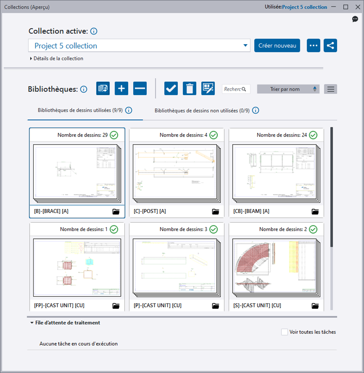The width and height of the screenshot is (364, 373).
Task: Collapse File d'attente de traitement section
Action: coord(65,323)
